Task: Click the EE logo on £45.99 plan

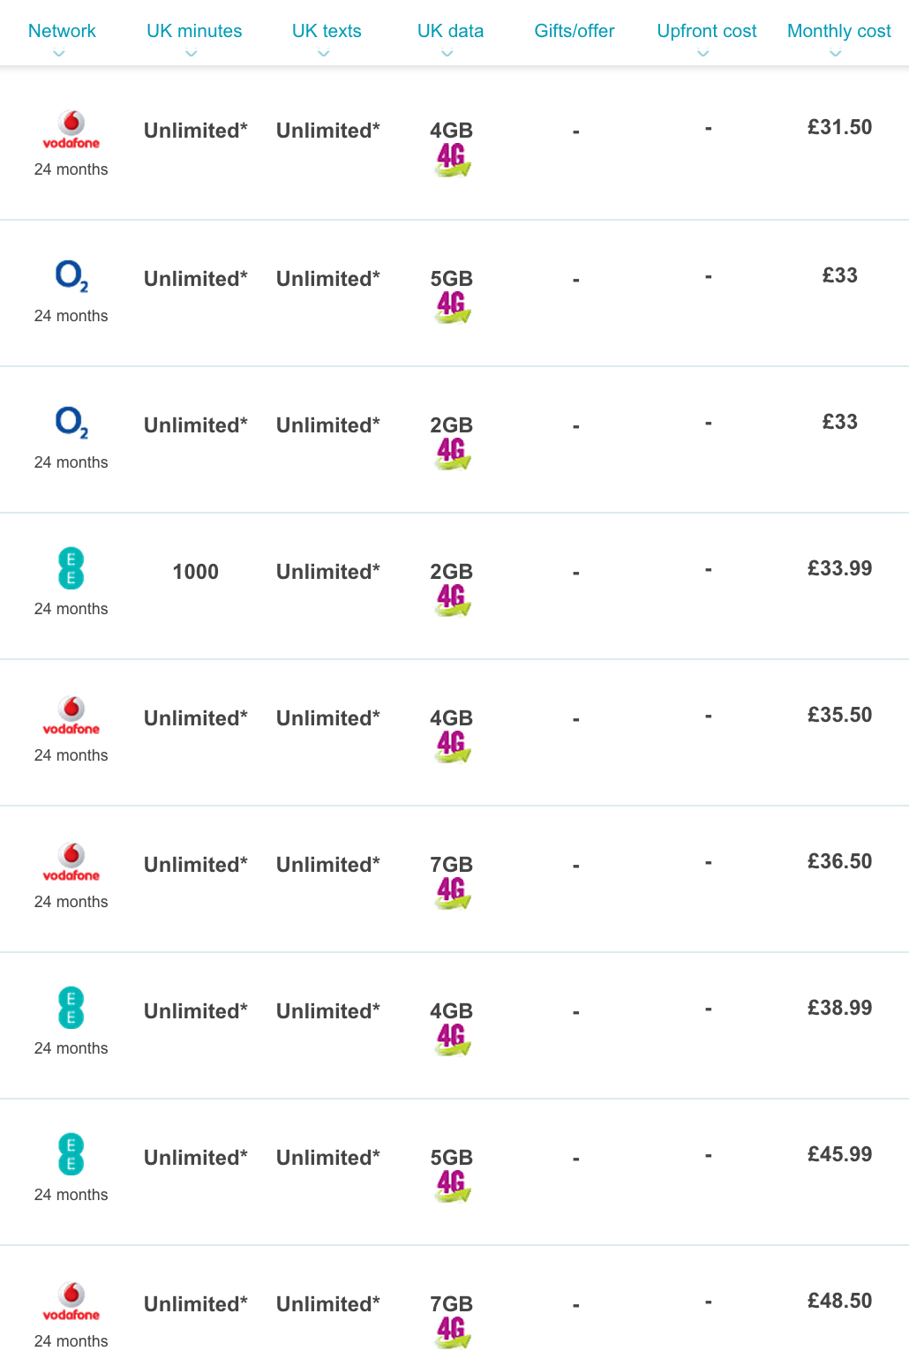Action: tap(71, 1154)
